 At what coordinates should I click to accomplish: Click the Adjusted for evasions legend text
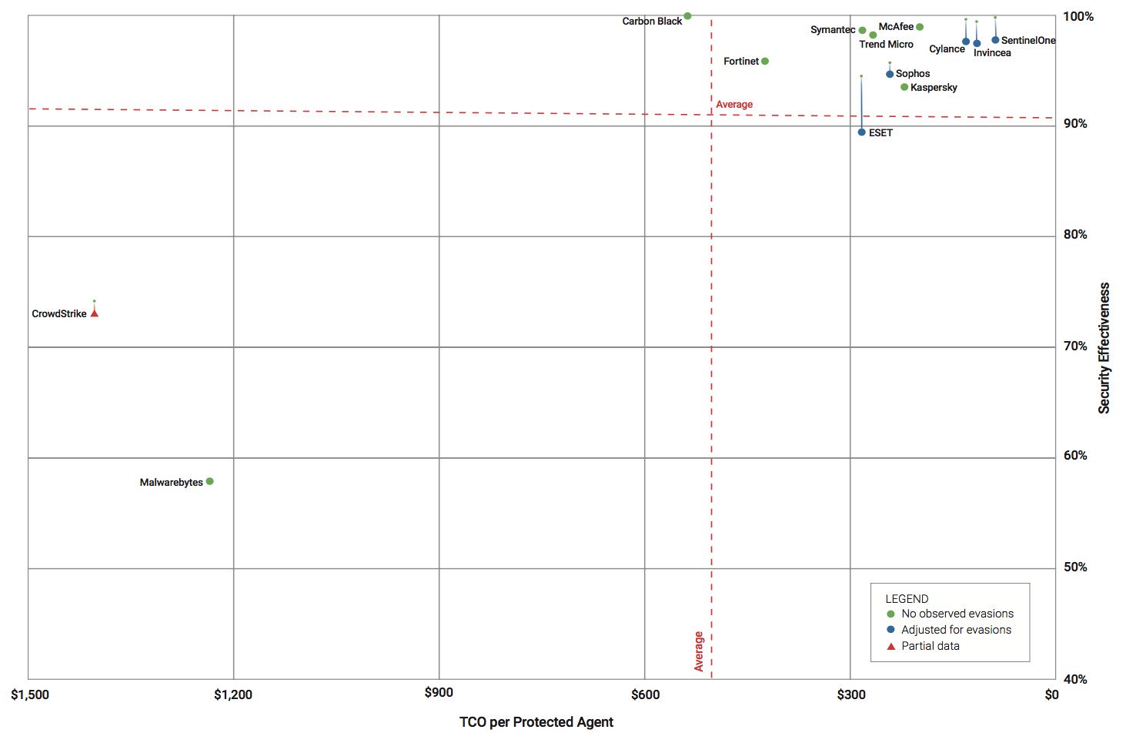tap(956, 630)
